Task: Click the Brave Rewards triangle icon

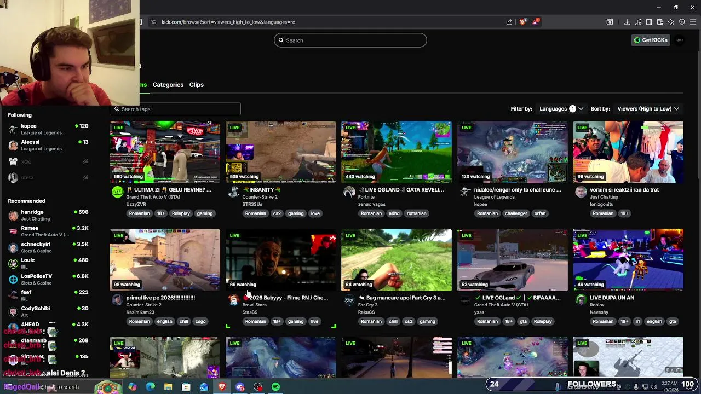Action: pyautogui.click(x=535, y=22)
